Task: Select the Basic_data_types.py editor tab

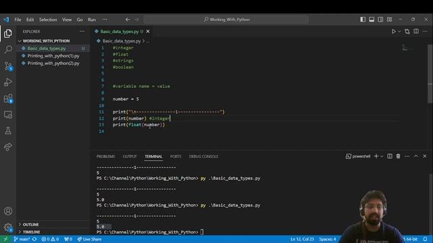Action: tap(122, 32)
